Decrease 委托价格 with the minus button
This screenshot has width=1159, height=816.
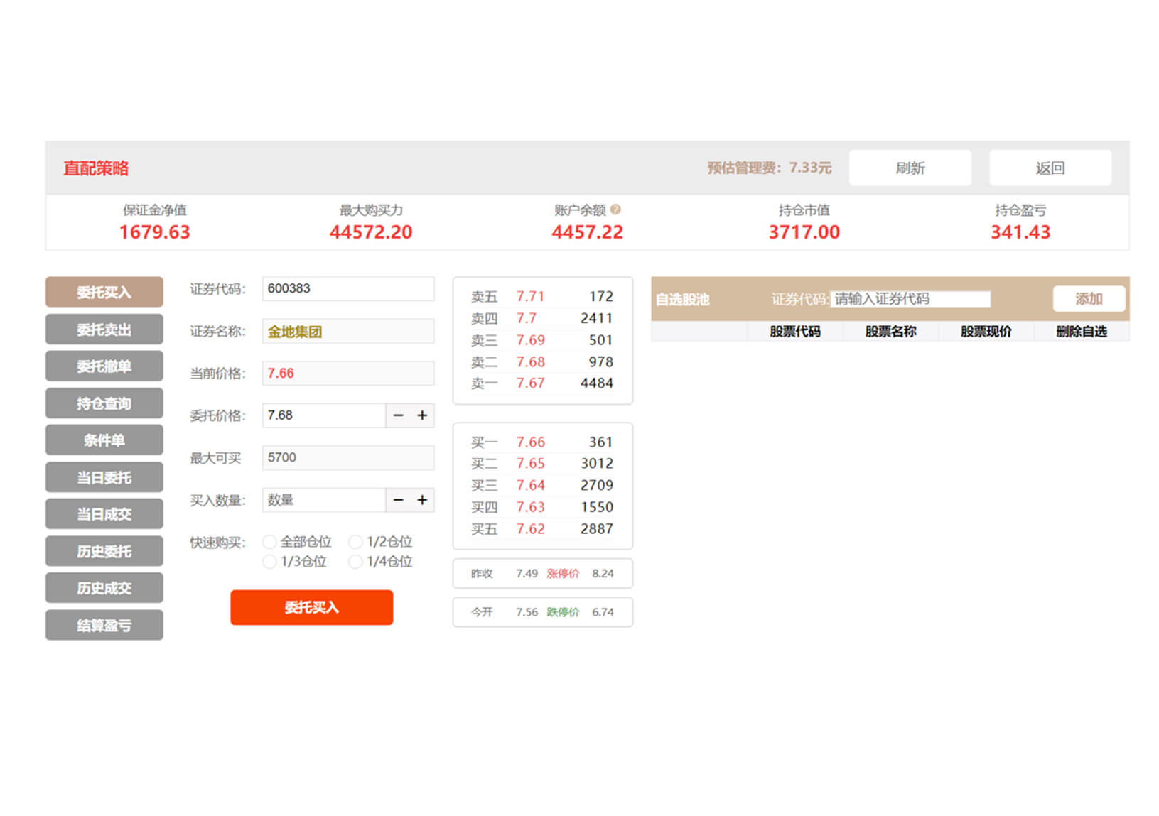(398, 415)
